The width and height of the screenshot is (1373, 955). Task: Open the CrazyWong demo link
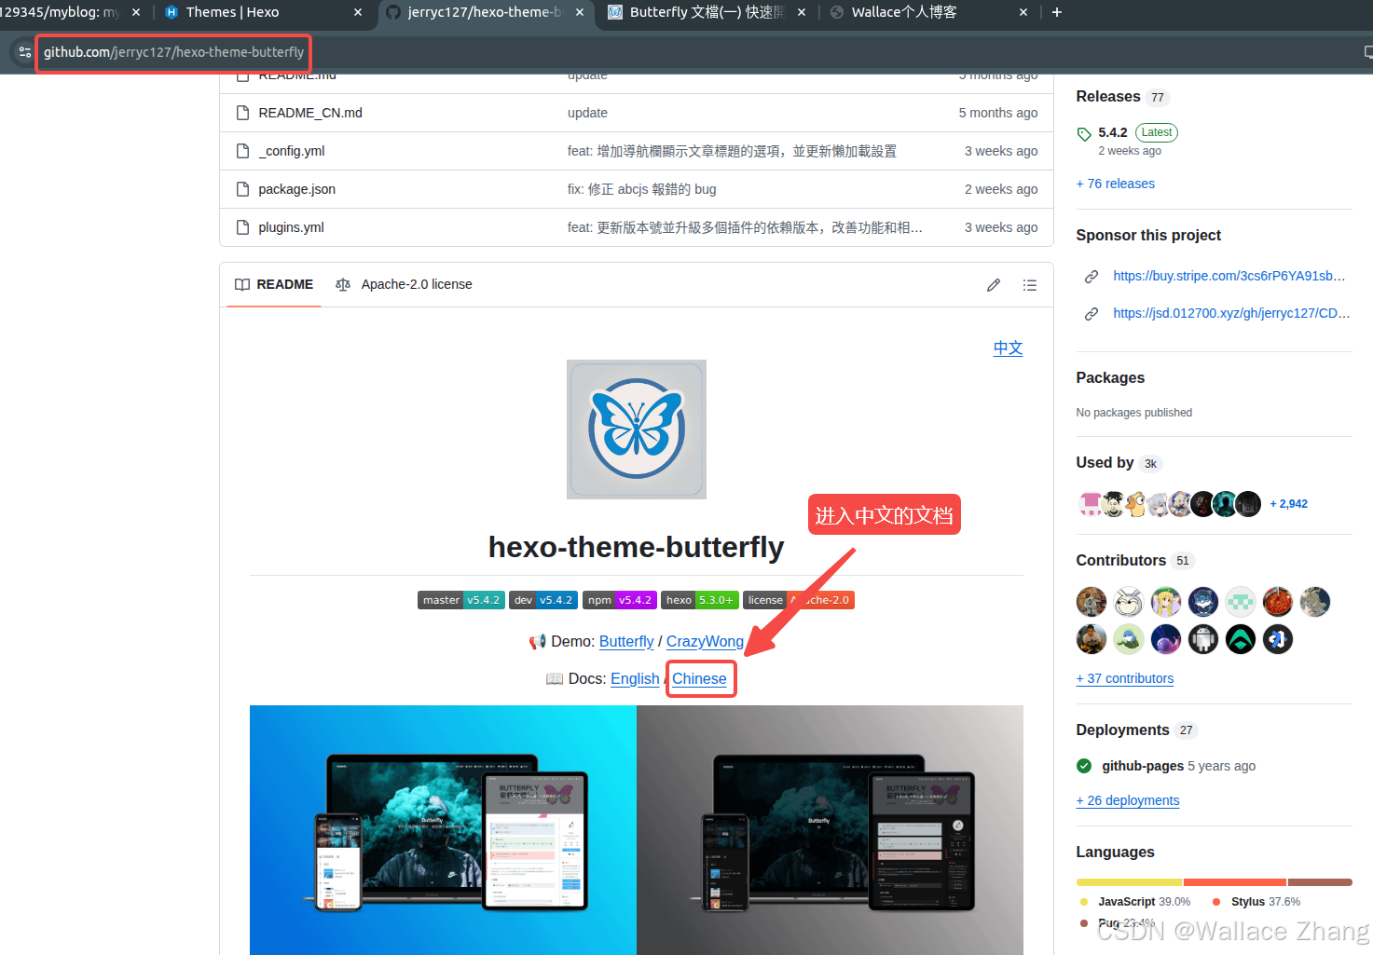click(x=705, y=642)
